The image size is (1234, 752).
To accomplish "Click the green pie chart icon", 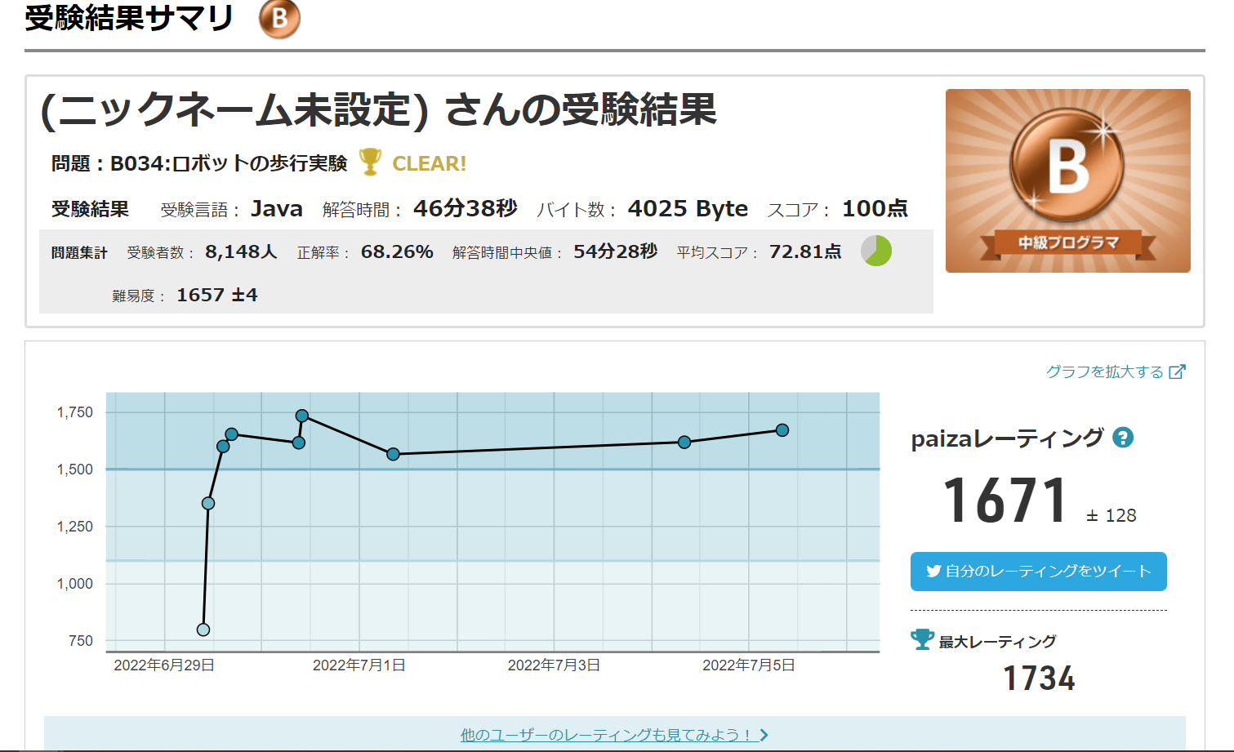I will click(876, 251).
